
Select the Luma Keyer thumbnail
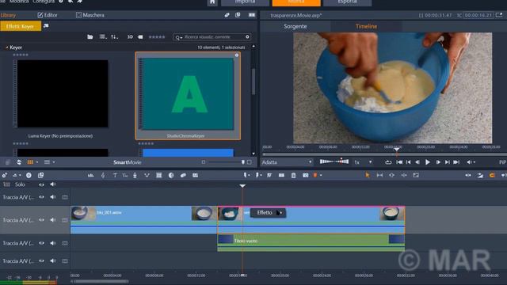[63, 93]
